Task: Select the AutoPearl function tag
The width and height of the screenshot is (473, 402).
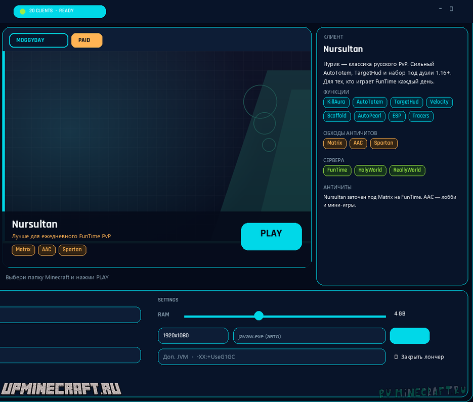Action: point(369,116)
